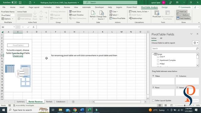Toggle AutoSave switch

tap(14, 3)
